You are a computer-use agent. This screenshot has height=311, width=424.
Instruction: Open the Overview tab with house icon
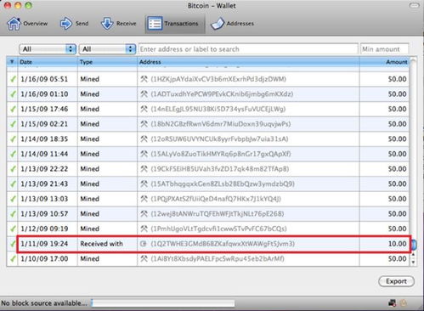[27, 24]
